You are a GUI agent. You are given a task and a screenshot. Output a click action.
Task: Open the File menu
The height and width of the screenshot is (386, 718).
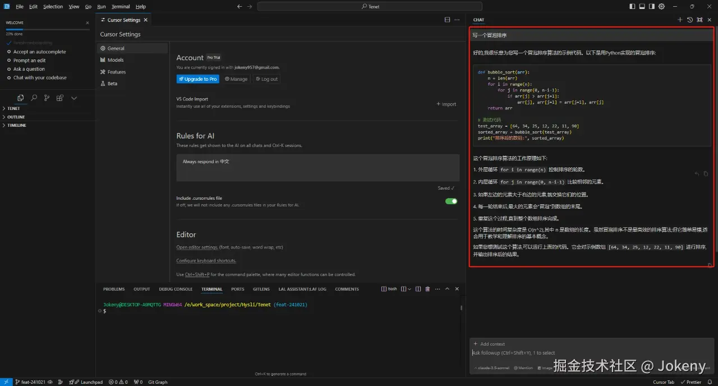(x=20, y=7)
